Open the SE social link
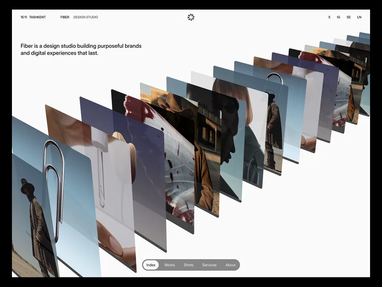 349,17
